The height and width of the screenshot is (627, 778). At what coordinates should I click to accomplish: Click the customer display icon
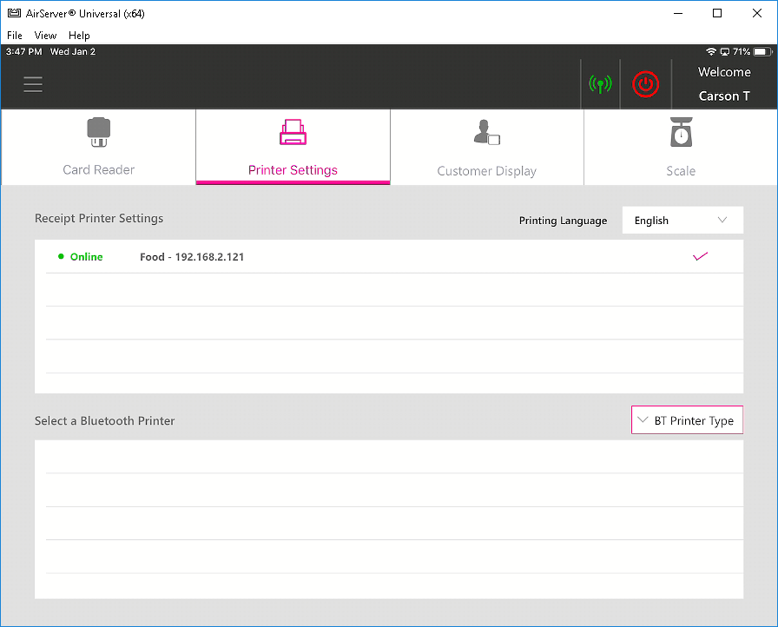[x=486, y=133]
